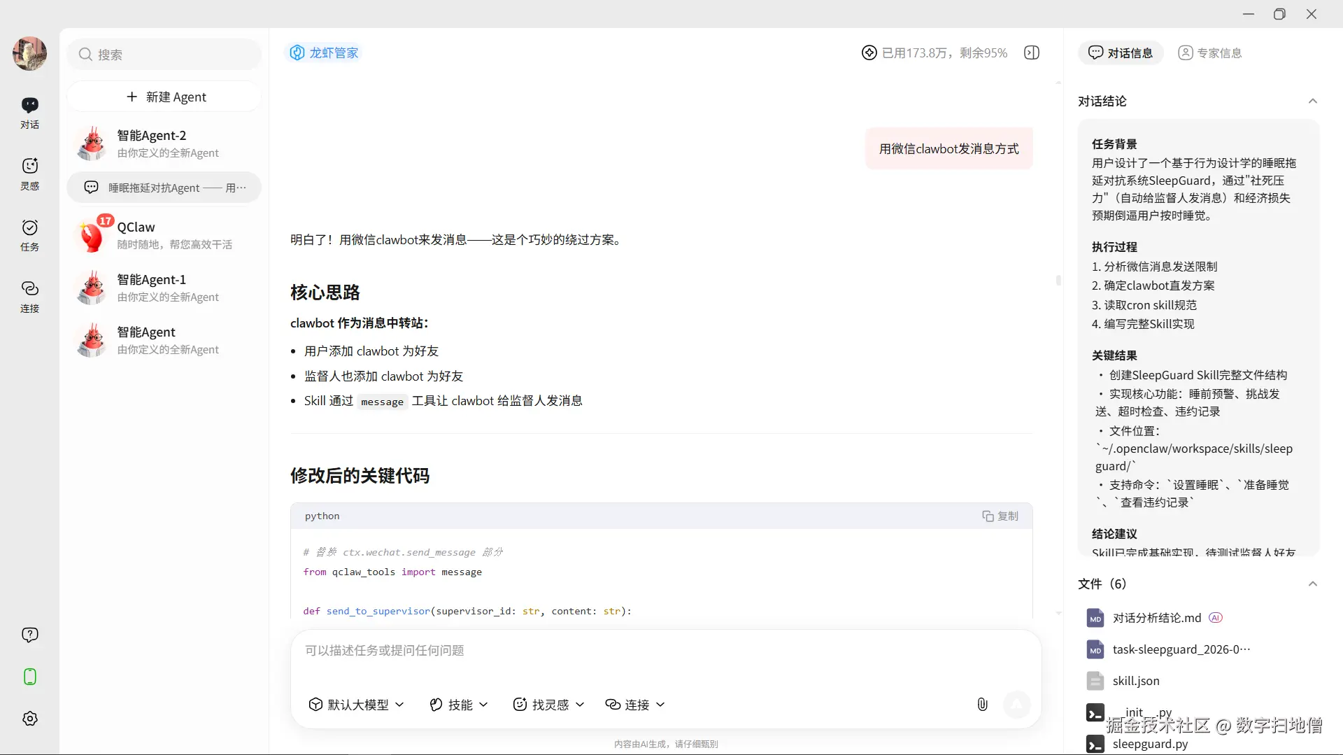1343x755 pixels.
Task: Click the QClaw avatar with badge 17
Action: pyautogui.click(x=93, y=234)
